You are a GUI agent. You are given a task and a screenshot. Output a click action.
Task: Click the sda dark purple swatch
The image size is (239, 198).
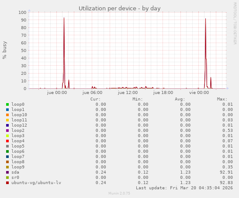[7, 172]
